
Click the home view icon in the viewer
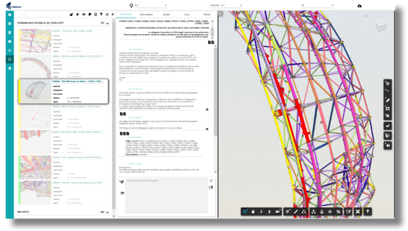pyautogui.click(x=365, y=16)
